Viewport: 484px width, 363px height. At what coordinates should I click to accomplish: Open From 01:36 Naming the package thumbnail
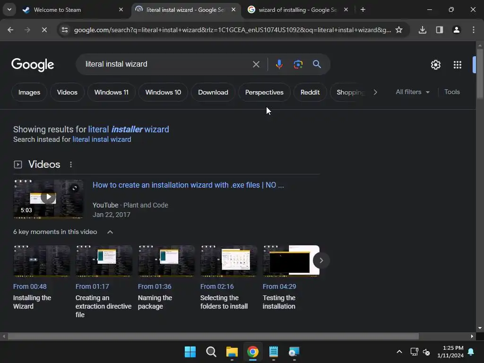pos(166,261)
